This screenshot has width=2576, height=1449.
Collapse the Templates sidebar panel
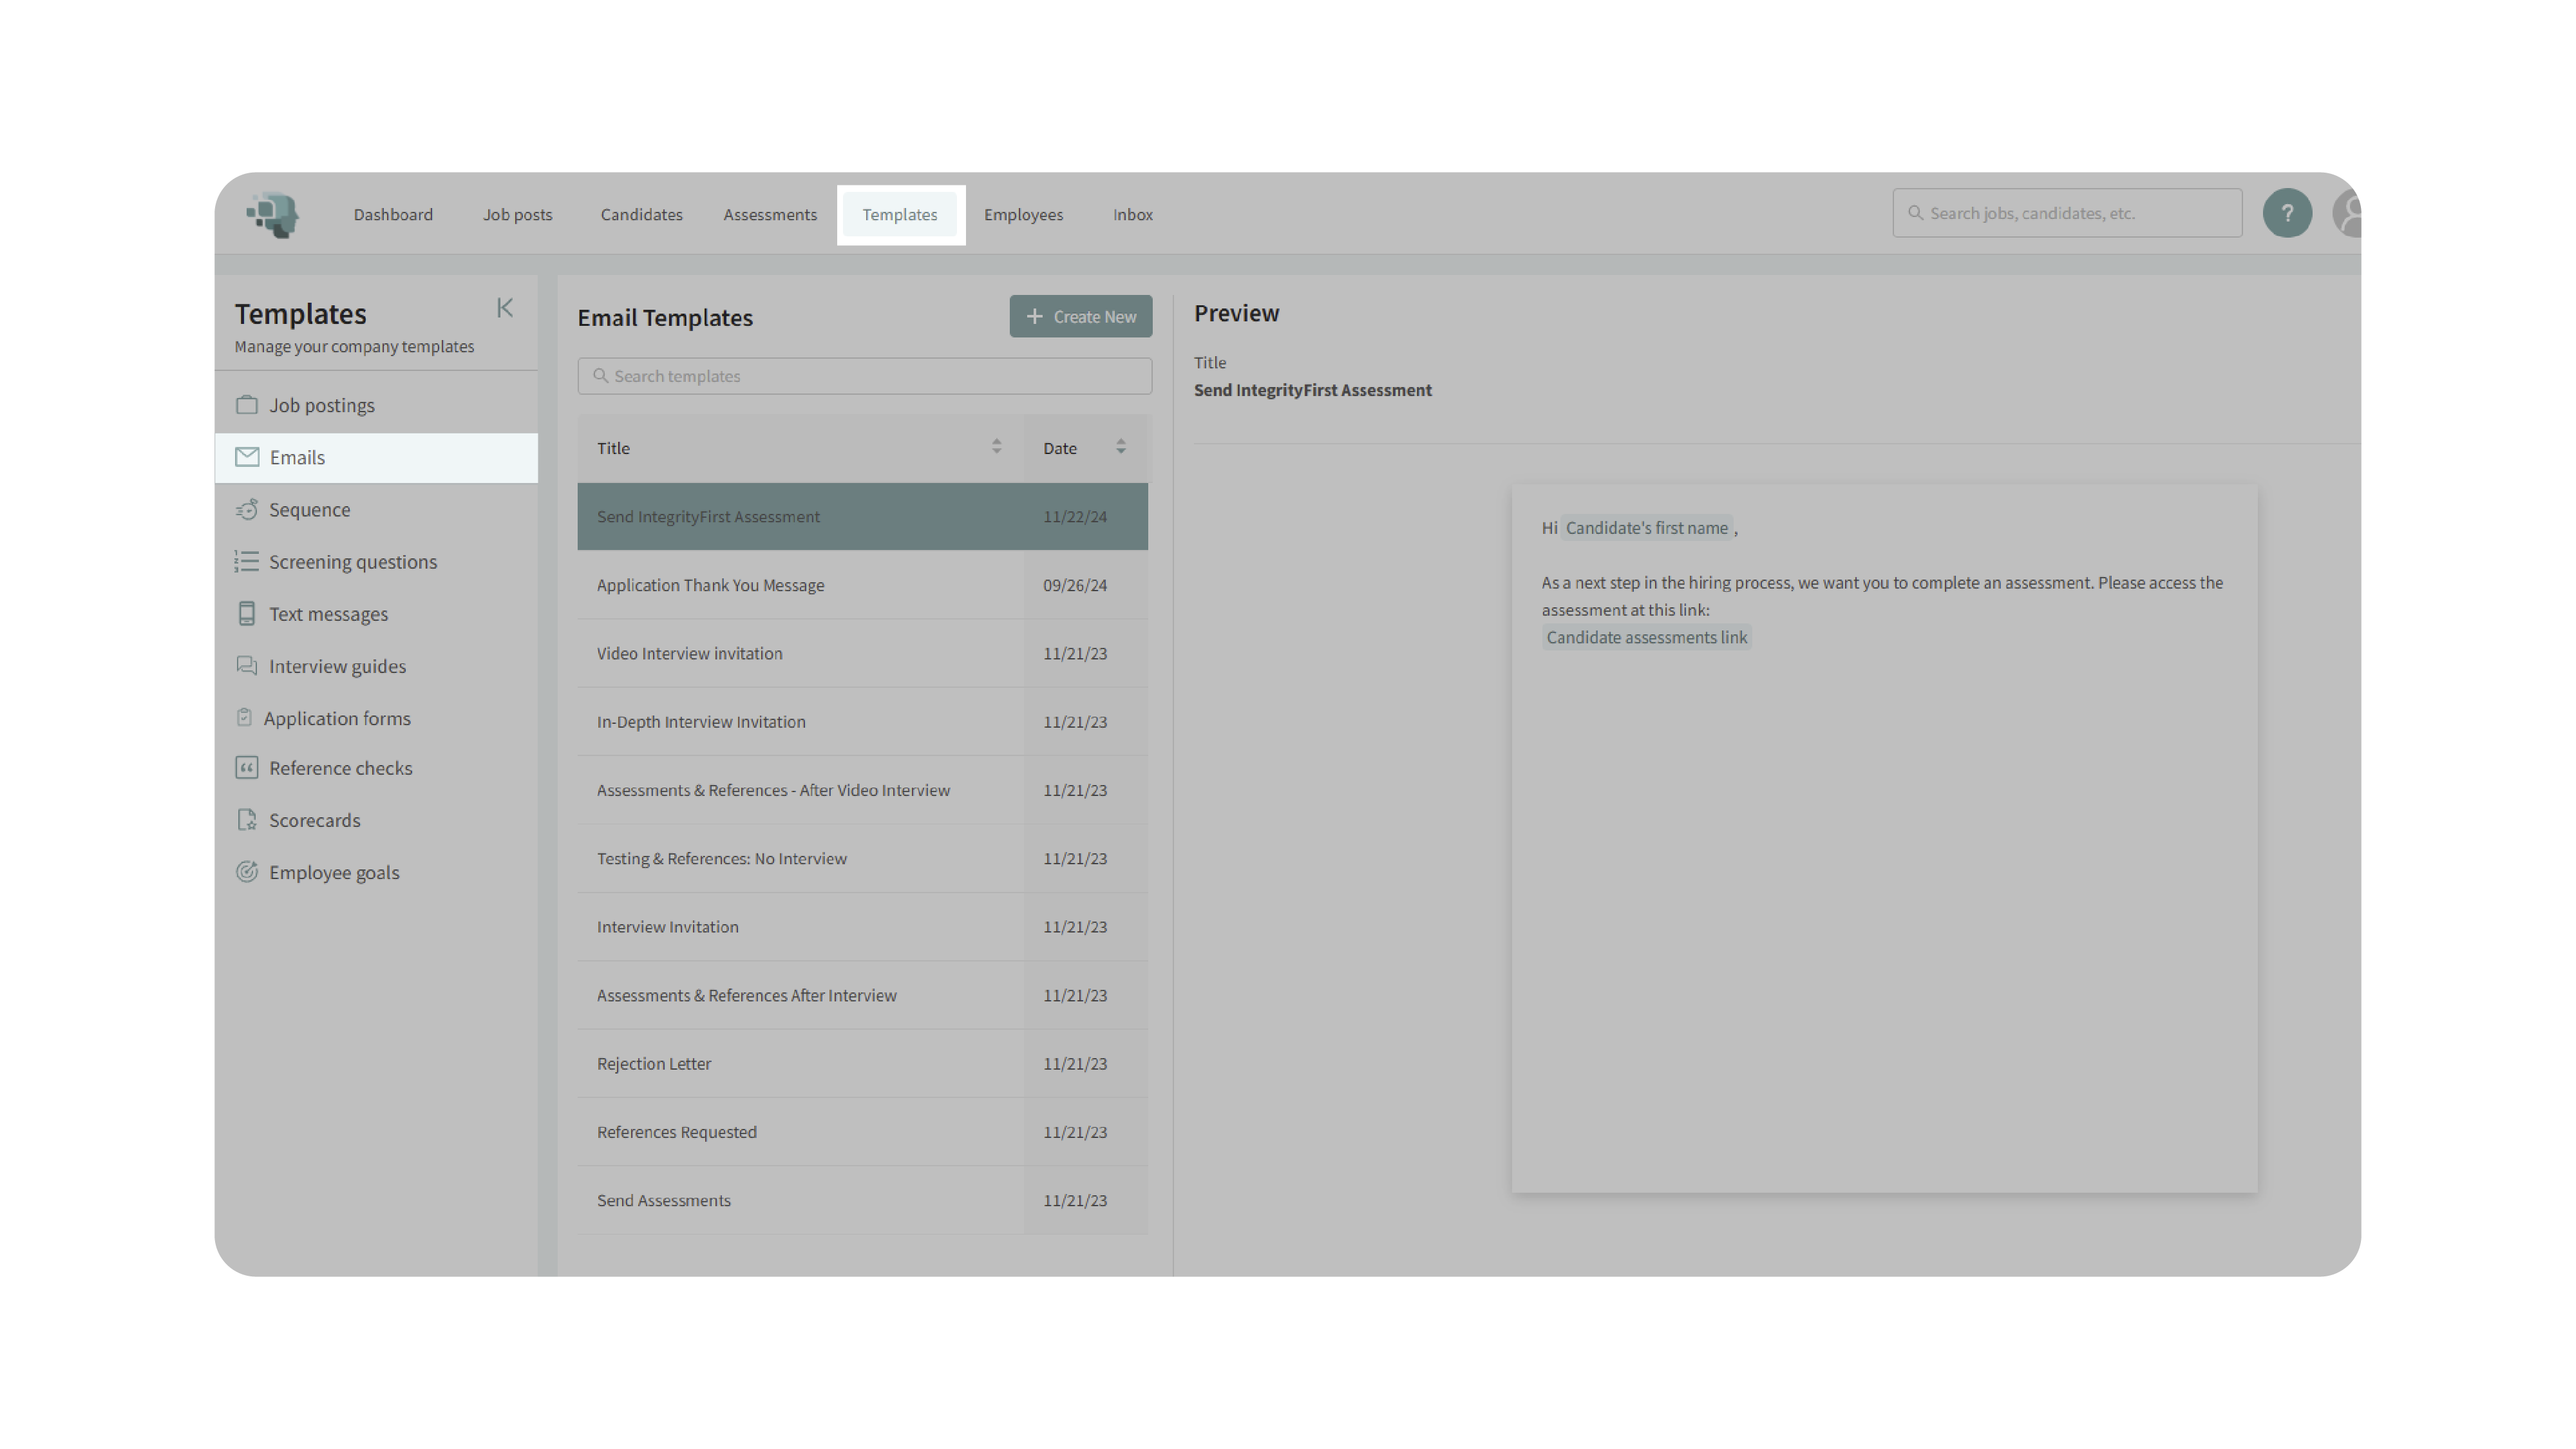point(505,308)
